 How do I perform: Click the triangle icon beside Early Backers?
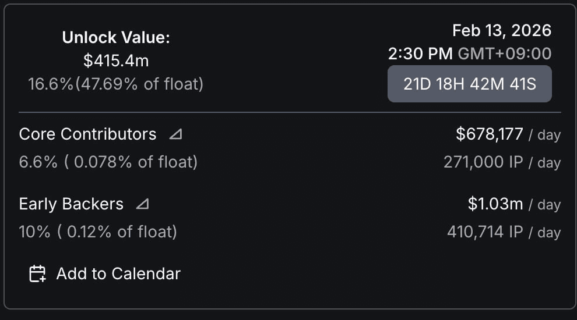click(x=142, y=204)
